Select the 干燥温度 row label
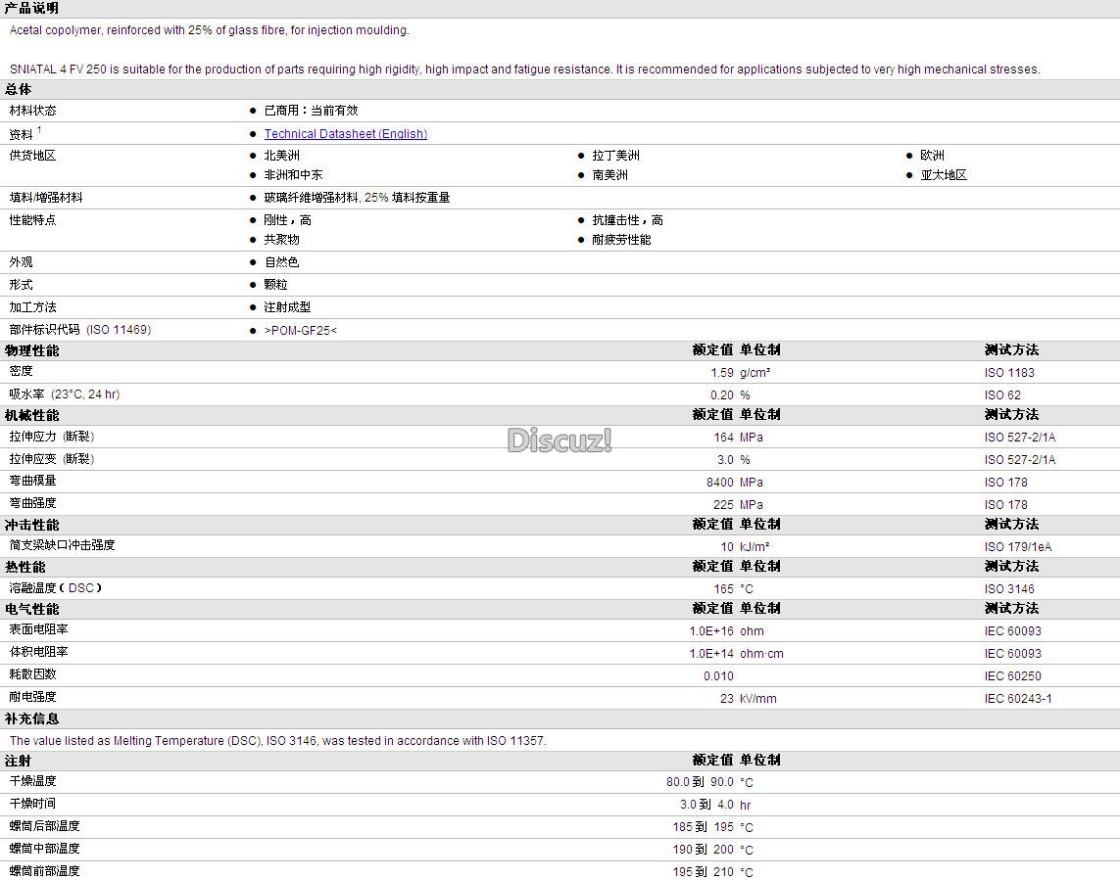The width and height of the screenshot is (1120, 880). (x=33, y=781)
